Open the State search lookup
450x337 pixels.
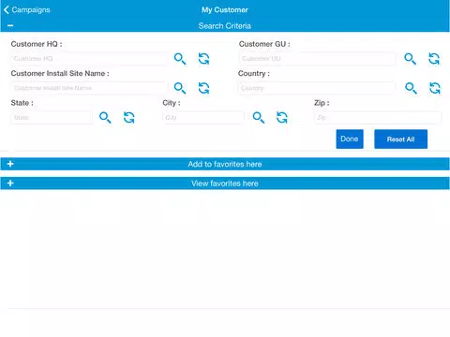(105, 117)
